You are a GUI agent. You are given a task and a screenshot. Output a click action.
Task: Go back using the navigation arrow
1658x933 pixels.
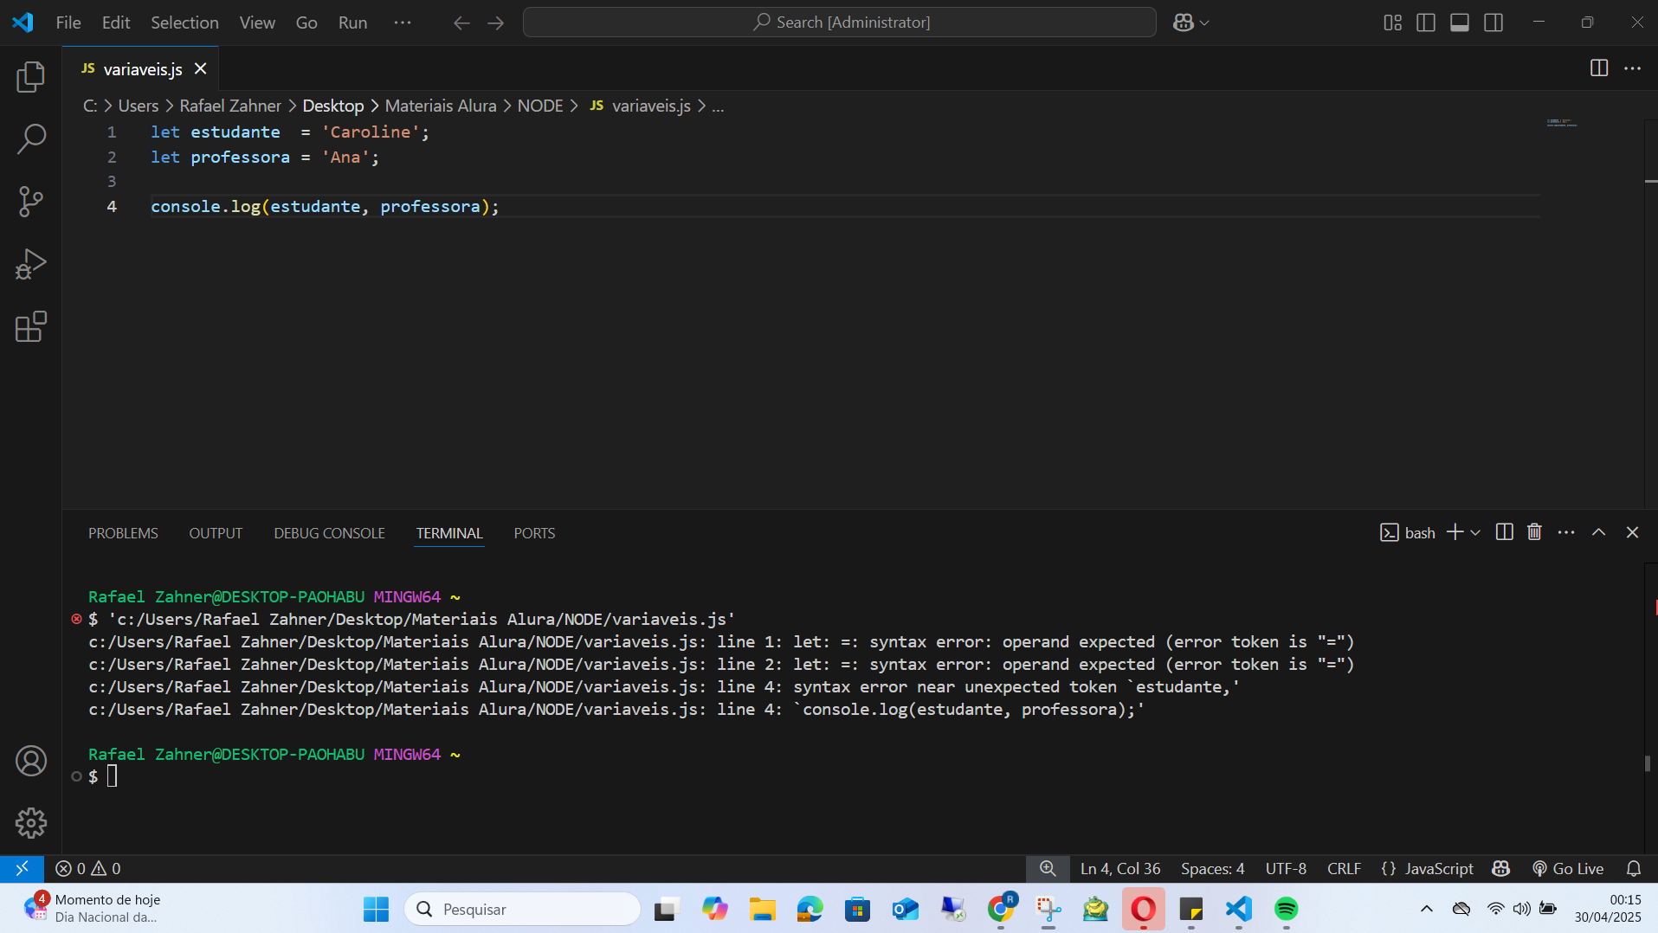[461, 23]
